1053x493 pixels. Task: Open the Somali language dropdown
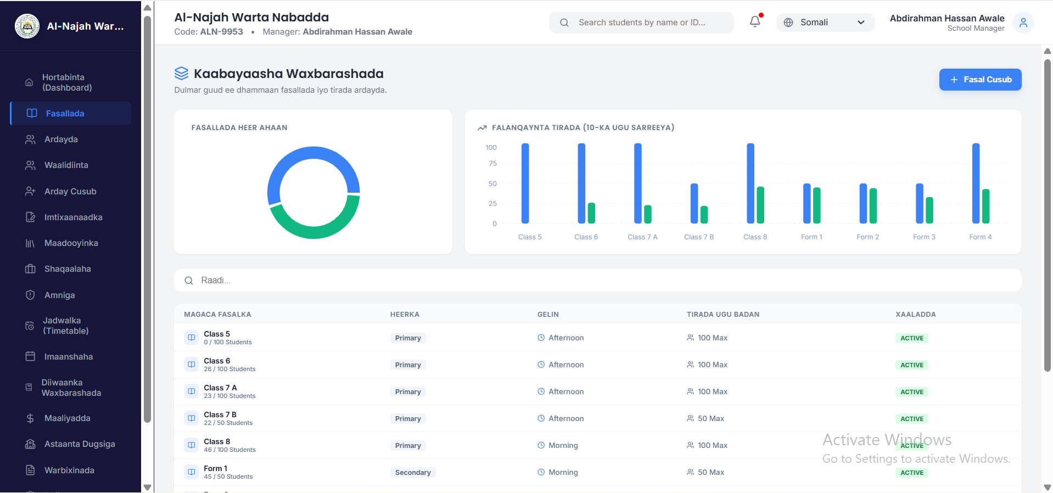pyautogui.click(x=825, y=23)
